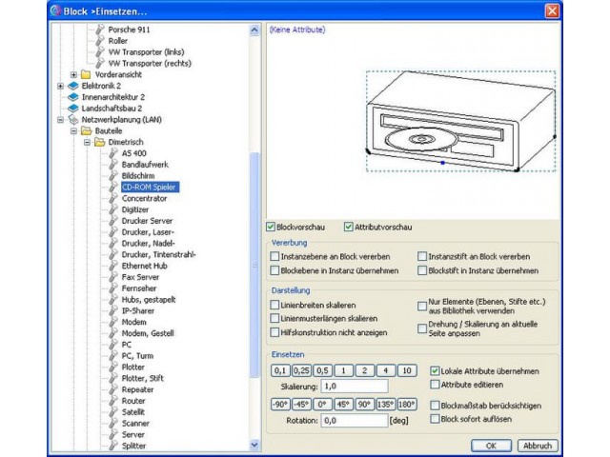
Task: Expand the Elektronik 2 library node
Action: 60,86
